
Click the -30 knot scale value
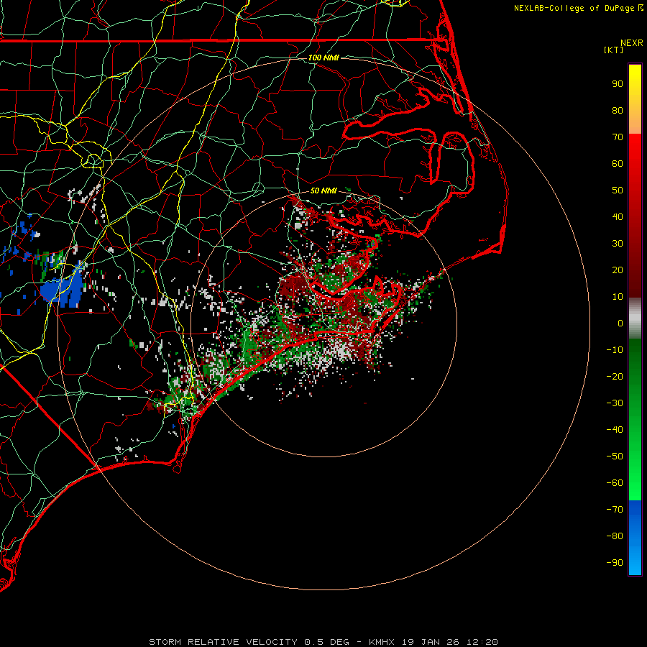pos(615,403)
